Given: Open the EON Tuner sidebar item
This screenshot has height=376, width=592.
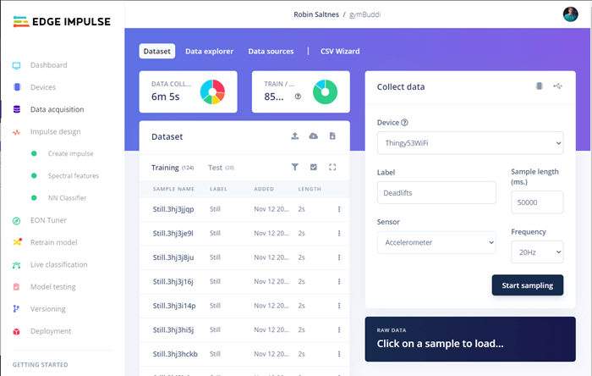Looking at the screenshot, I should point(50,220).
